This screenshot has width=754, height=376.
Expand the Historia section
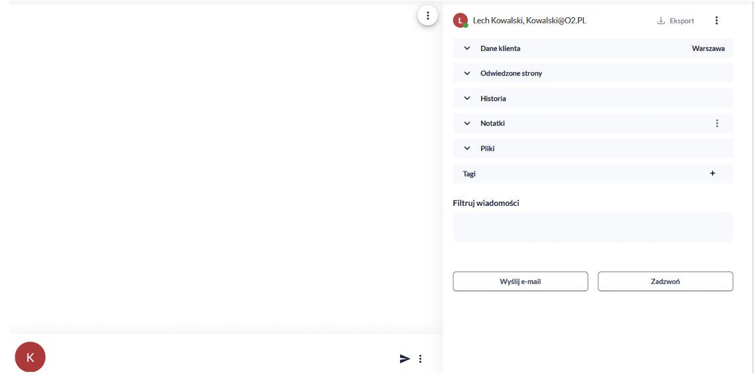[x=467, y=99]
